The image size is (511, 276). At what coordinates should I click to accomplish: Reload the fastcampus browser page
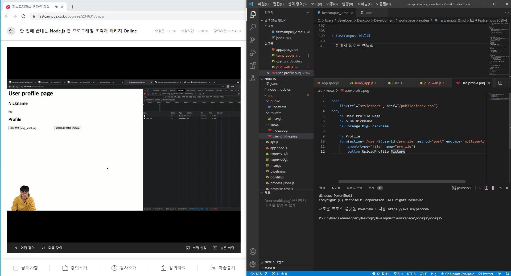point(23,16)
